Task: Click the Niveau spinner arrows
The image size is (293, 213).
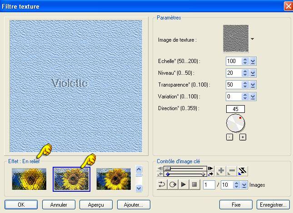Action: (x=245, y=73)
